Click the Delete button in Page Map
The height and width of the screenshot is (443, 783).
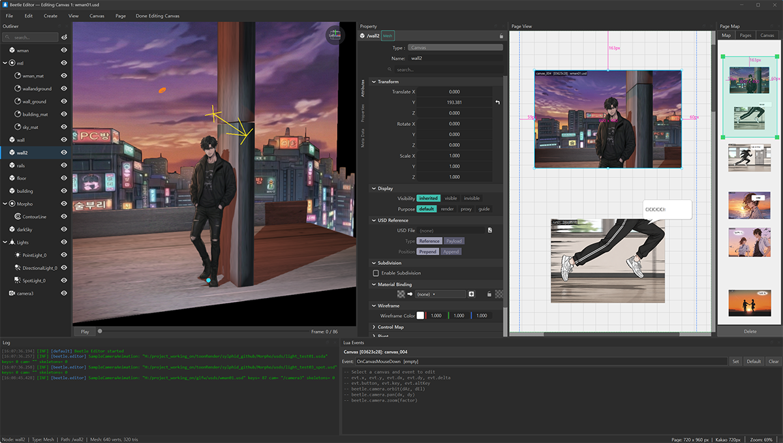(750, 331)
